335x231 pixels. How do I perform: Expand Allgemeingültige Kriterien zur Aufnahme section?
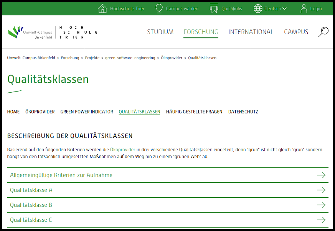point(61,175)
